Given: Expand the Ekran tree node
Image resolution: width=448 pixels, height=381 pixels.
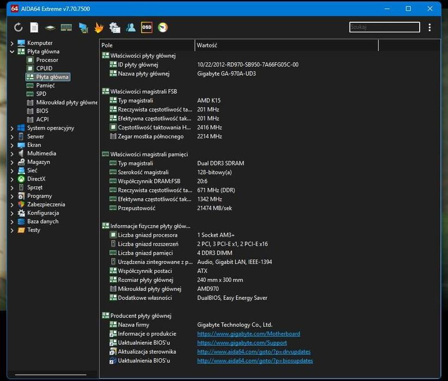Looking at the screenshot, I should tap(12, 145).
